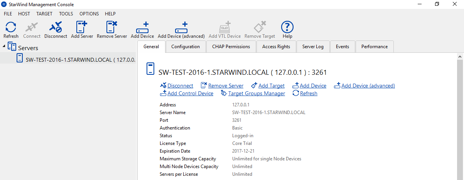Screen dimensions: 464x180
Task: Open the TOOLS menu
Action: (x=66, y=14)
